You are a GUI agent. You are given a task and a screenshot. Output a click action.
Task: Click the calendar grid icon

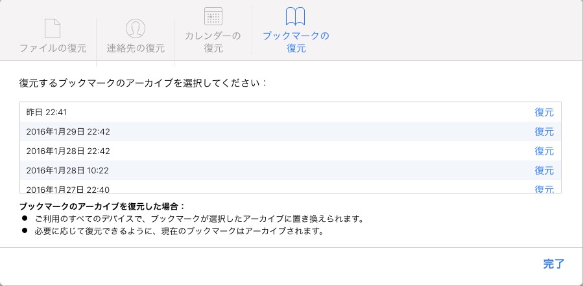point(213,17)
